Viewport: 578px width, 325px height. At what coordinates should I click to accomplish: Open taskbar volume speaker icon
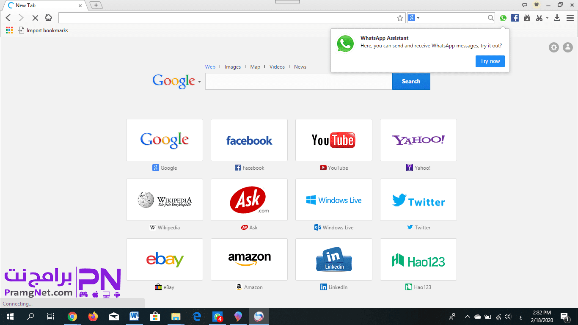pos(508,317)
